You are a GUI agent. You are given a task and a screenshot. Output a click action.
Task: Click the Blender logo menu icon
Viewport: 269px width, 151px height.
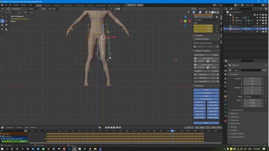2,5
